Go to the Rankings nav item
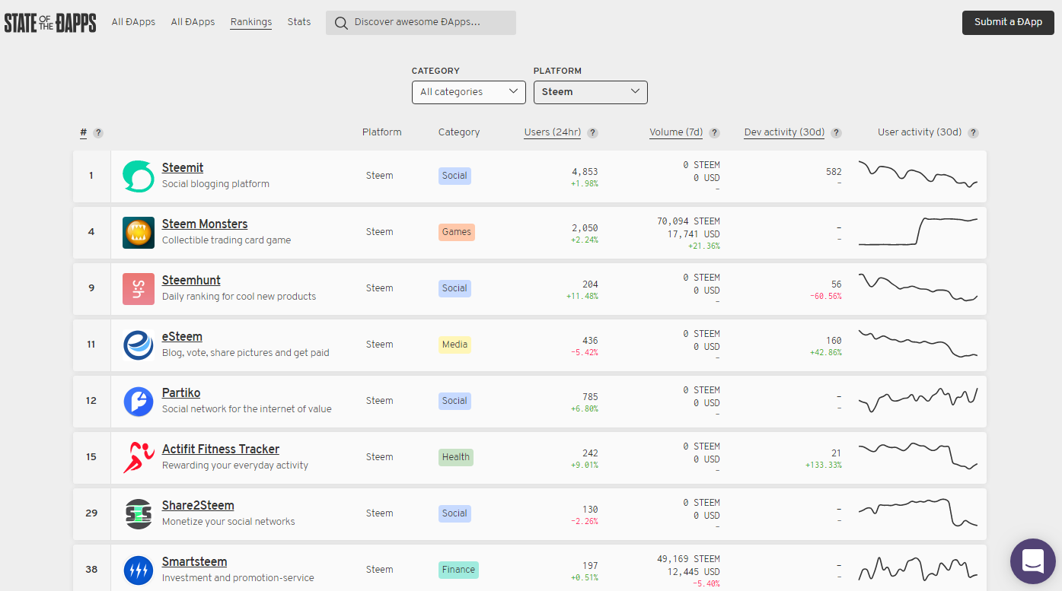1062x591 pixels. tap(251, 22)
